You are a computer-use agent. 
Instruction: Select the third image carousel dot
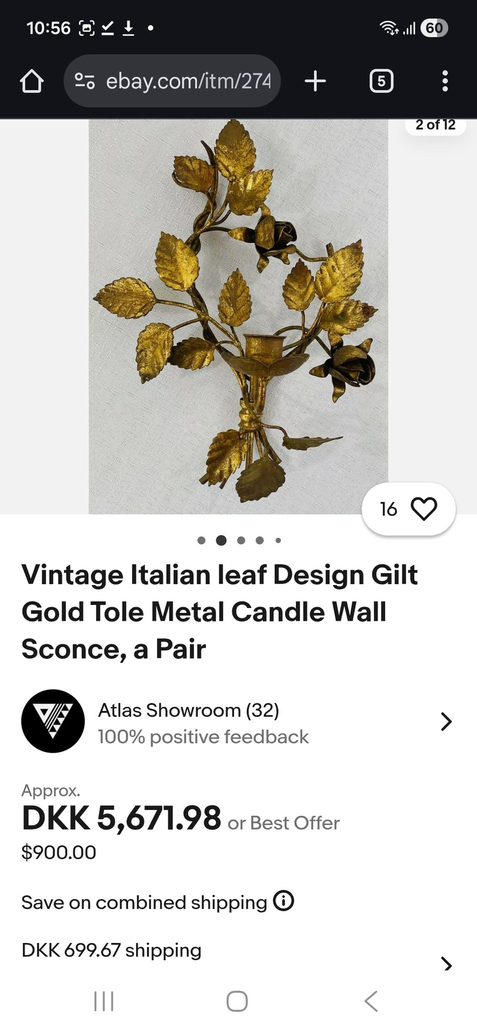tap(241, 540)
